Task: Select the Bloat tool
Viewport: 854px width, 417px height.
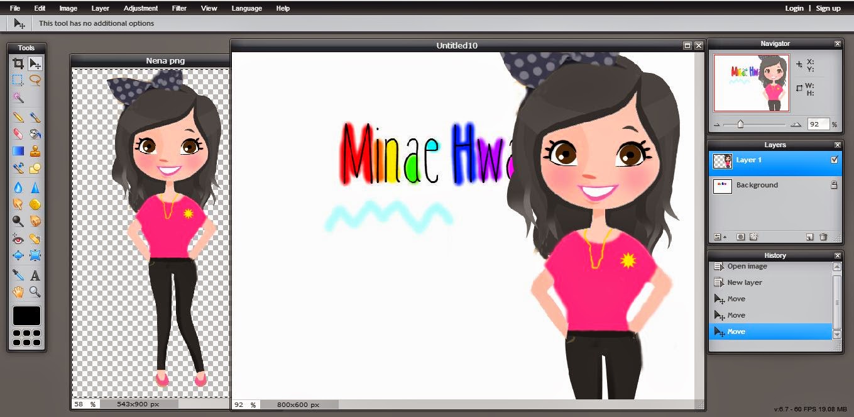Action: pyautogui.click(x=18, y=255)
